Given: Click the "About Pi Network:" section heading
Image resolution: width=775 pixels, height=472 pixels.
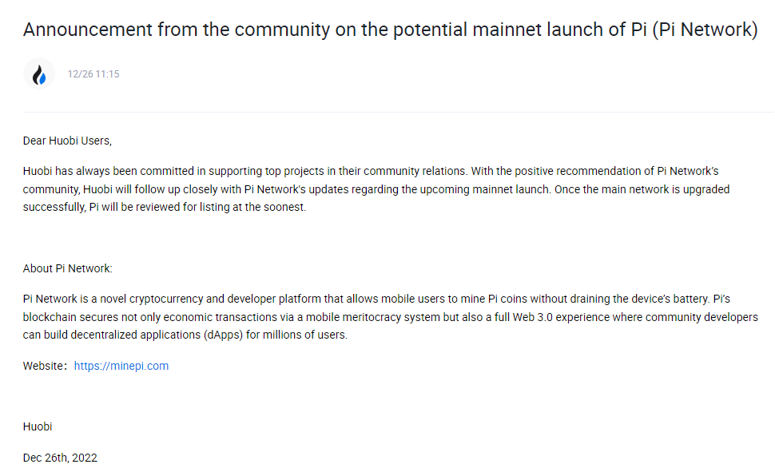Looking at the screenshot, I should 68,268.
